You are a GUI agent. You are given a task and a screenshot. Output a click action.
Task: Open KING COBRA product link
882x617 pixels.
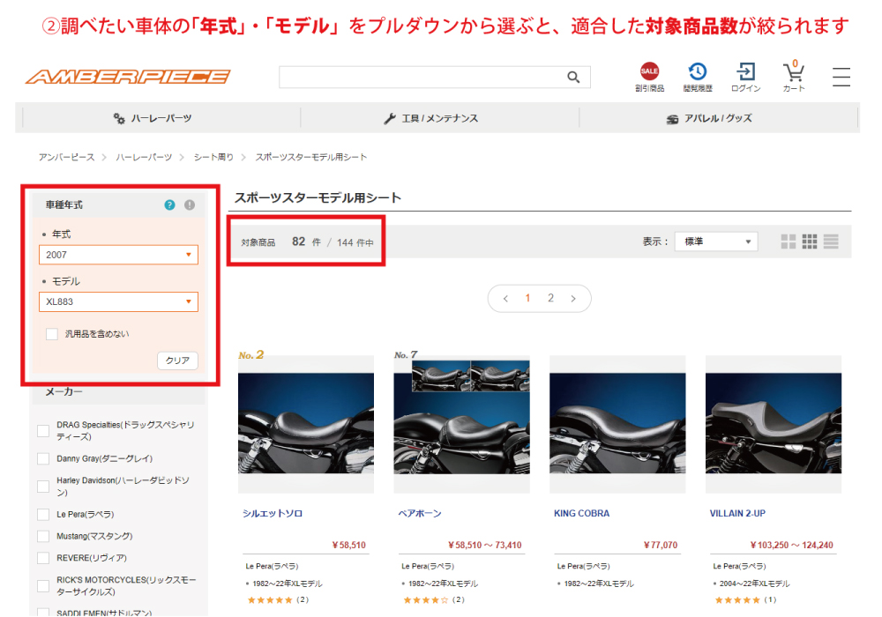(581, 514)
